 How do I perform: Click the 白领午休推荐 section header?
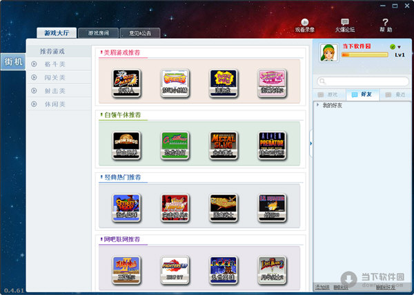(x=123, y=115)
